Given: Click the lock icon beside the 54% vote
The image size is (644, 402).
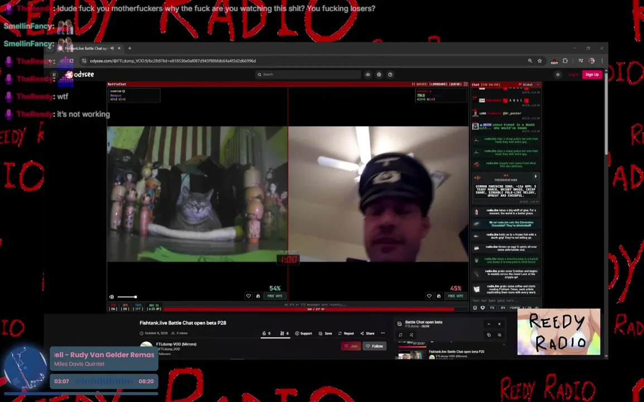Looking at the screenshot, I should pyautogui.click(x=258, y=296).
